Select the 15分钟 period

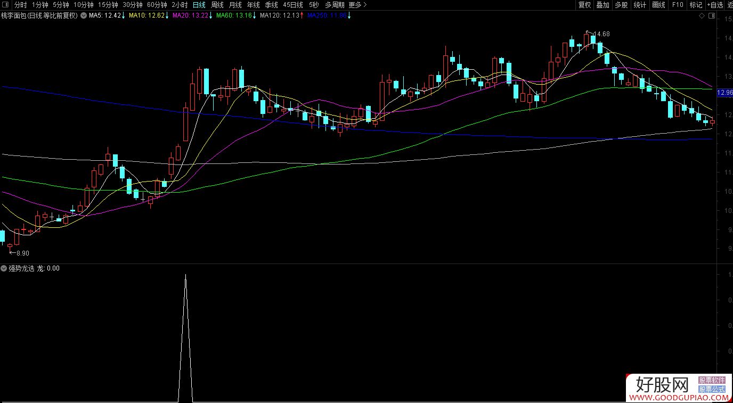pyautogui.click(x=108, y=5)
